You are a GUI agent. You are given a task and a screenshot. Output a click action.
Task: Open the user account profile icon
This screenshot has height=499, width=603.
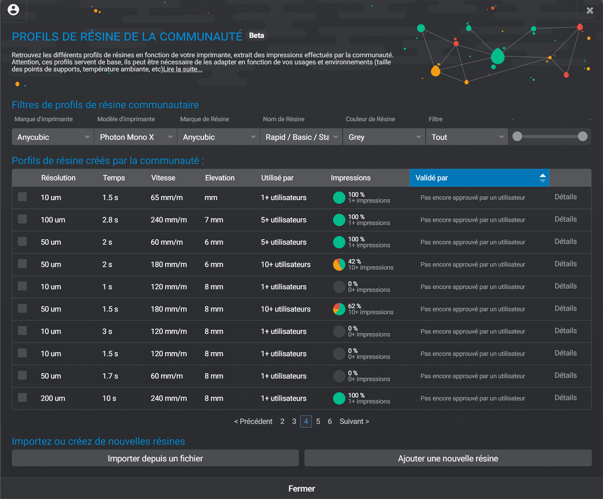point(13,10)
